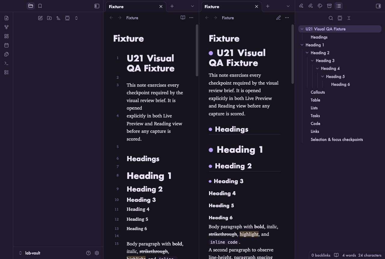Viewport: 385px width, 259px height.
Task: Collapse the 'Heading 5' outline chevron
Action: point(322,76)
